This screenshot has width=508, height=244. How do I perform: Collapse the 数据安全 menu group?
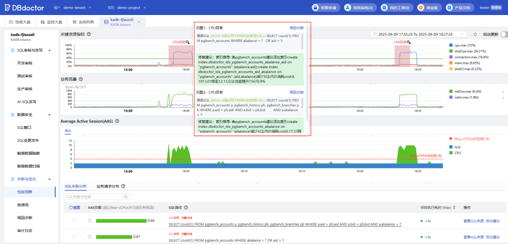[49, 115]
